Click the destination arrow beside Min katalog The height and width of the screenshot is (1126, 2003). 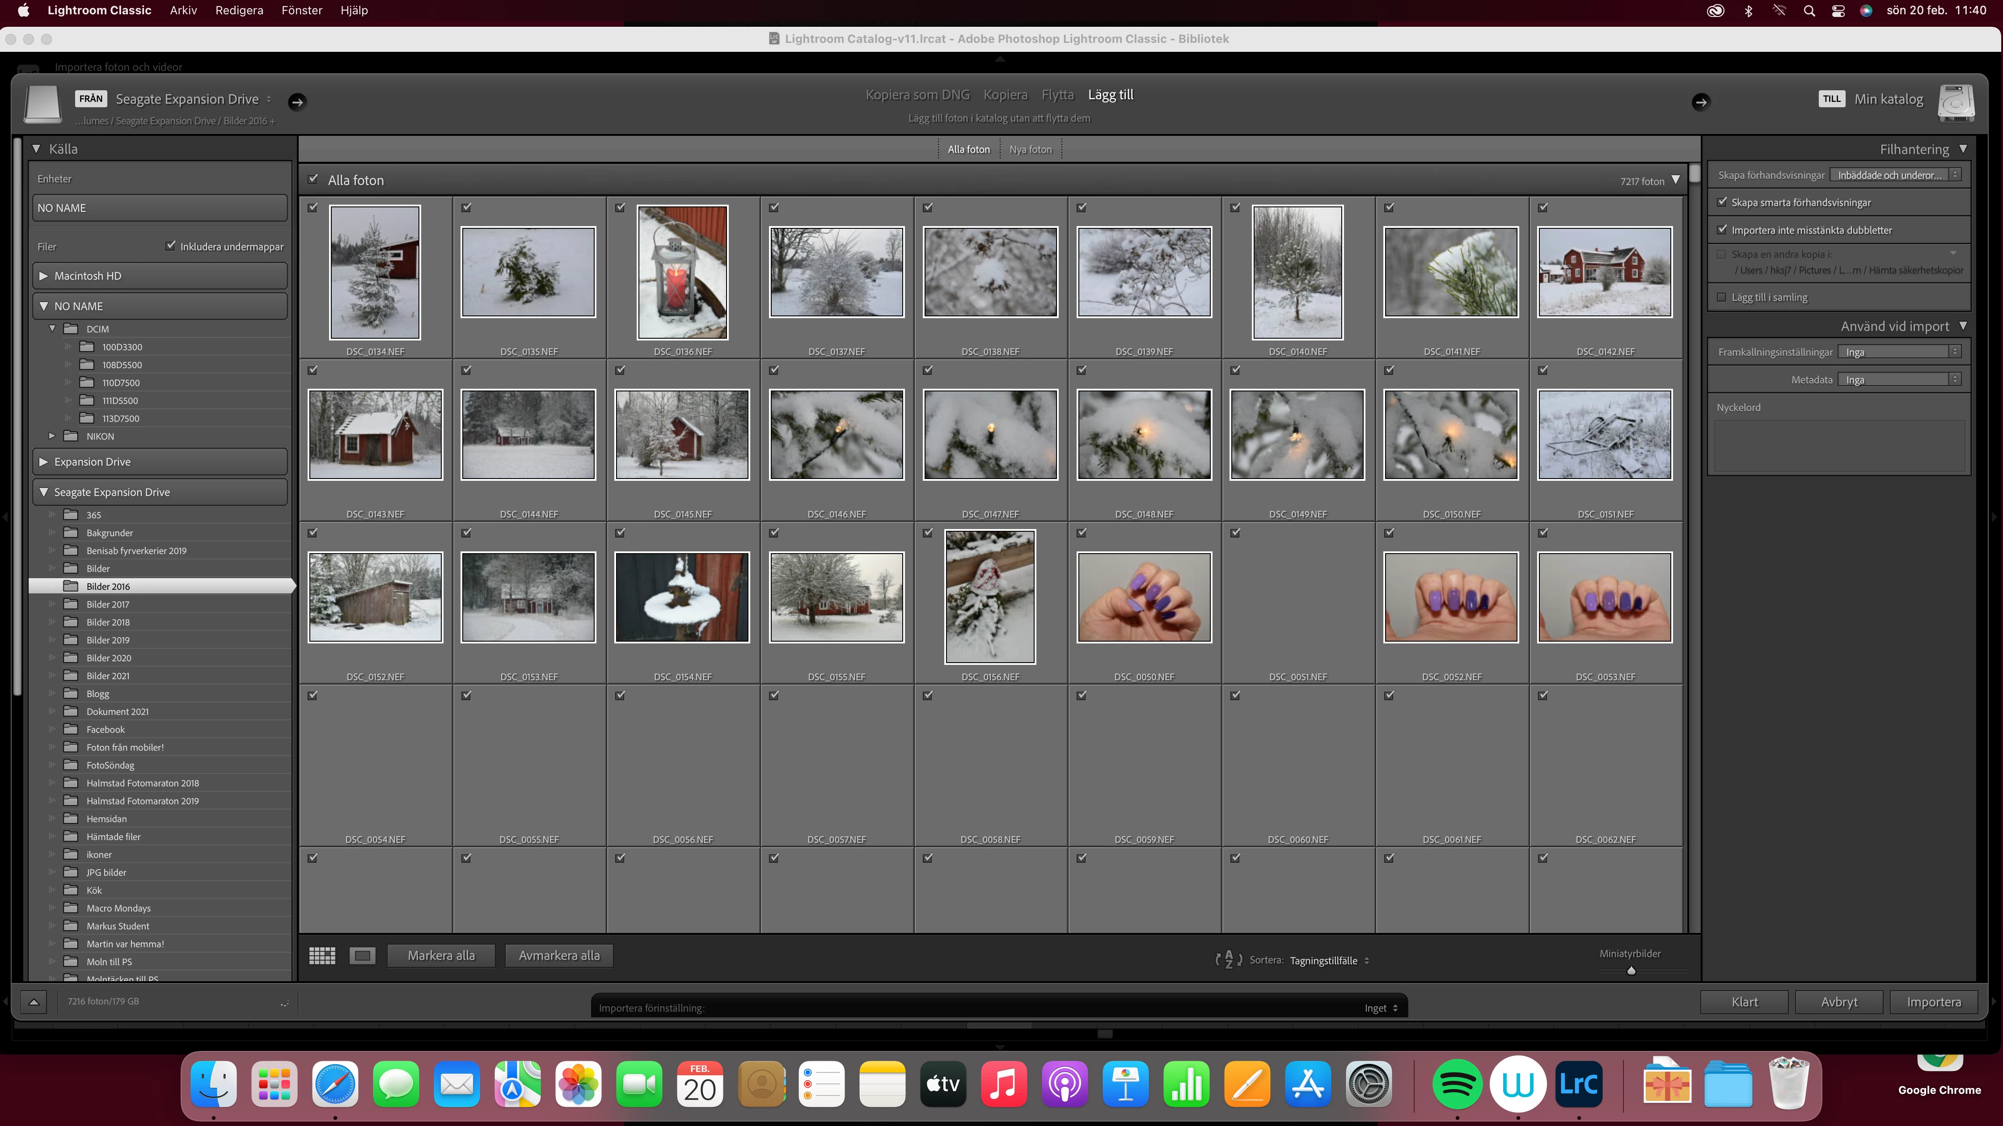tap(1700, 102)
